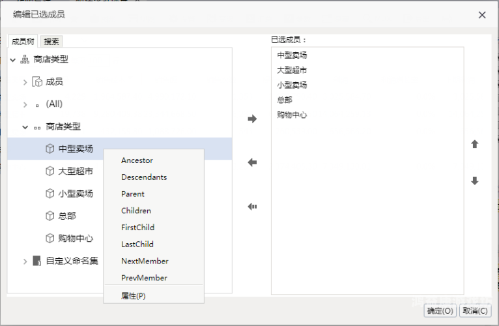
Task: Select 中型卖场 in the member tree
Action: (76, 149)
